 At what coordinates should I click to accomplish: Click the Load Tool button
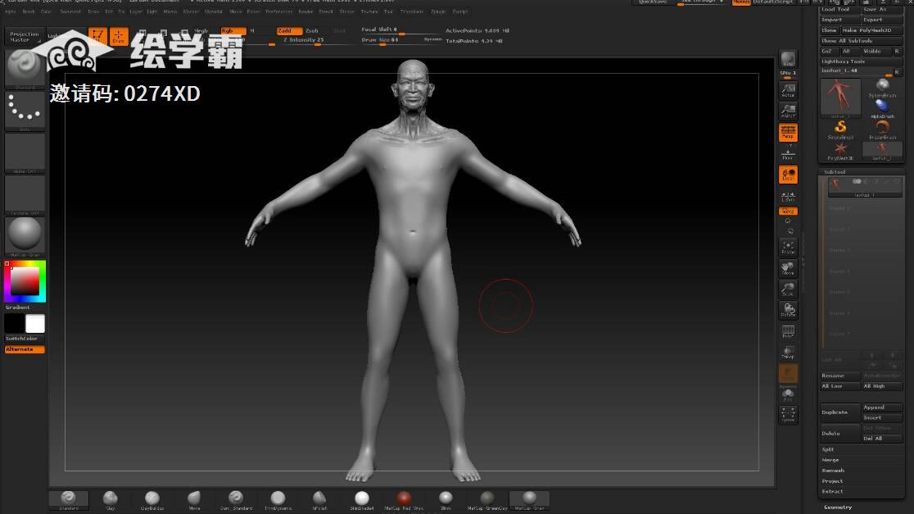tap(840, 9)
